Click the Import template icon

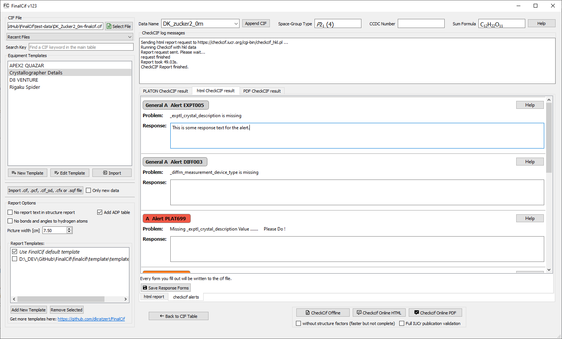tap(105, 173)
